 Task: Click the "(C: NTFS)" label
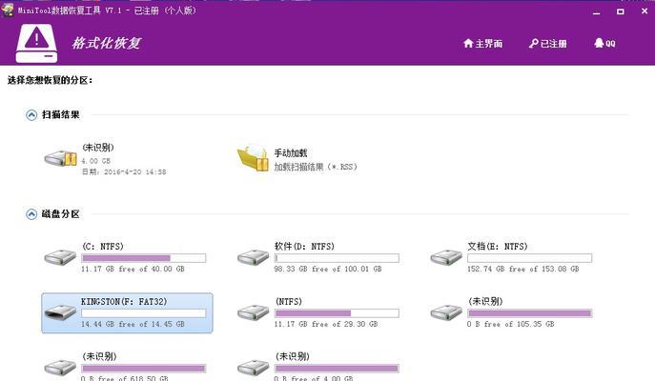[103, 246]
